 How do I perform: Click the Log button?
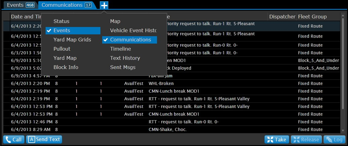334,140
